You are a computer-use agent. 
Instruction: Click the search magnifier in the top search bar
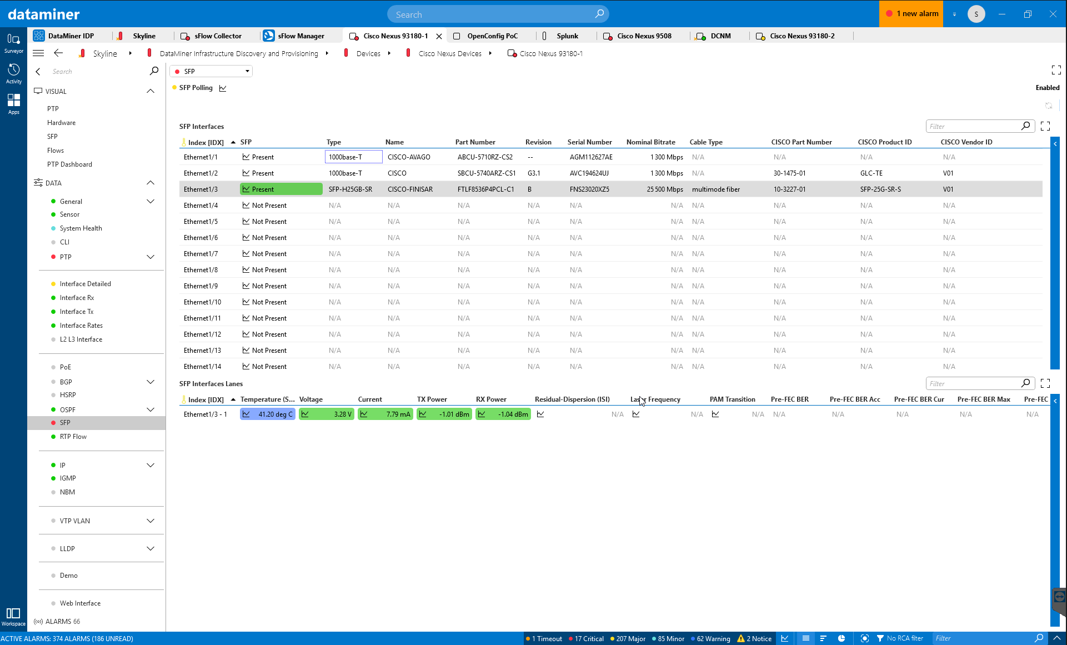click(599, 14)
